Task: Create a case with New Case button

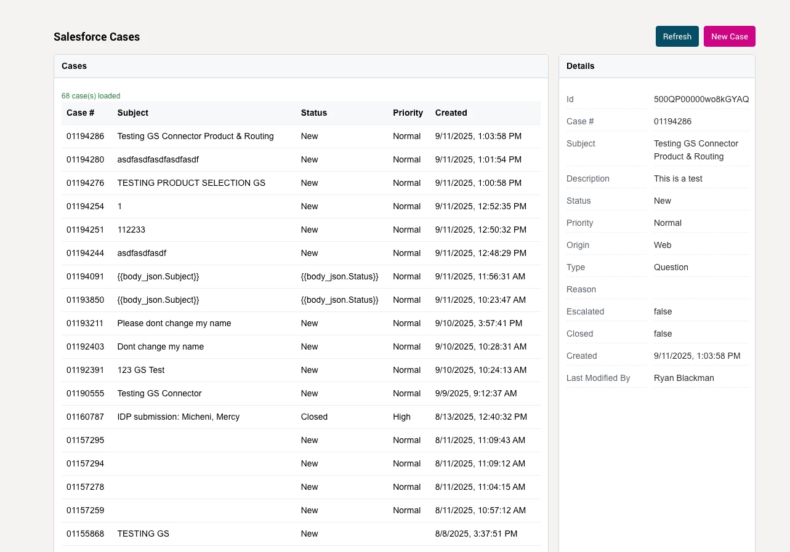Action: click(x=729, y=36)
